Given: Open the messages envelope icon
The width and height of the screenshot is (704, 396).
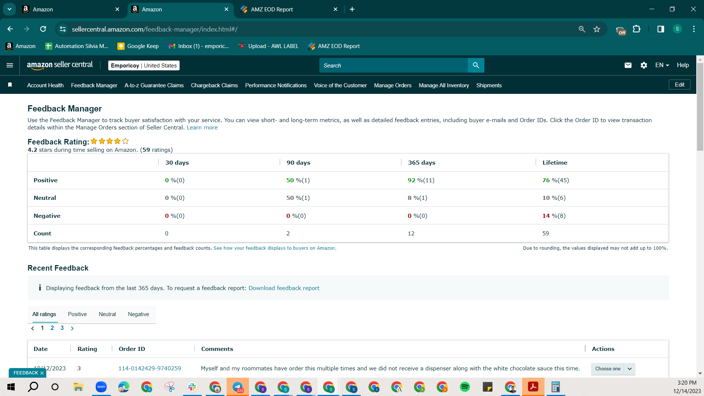Looking at the screenshot, I should (628, 65).
